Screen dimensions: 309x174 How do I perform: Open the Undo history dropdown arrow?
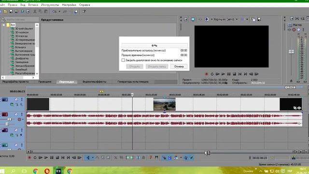59,12
